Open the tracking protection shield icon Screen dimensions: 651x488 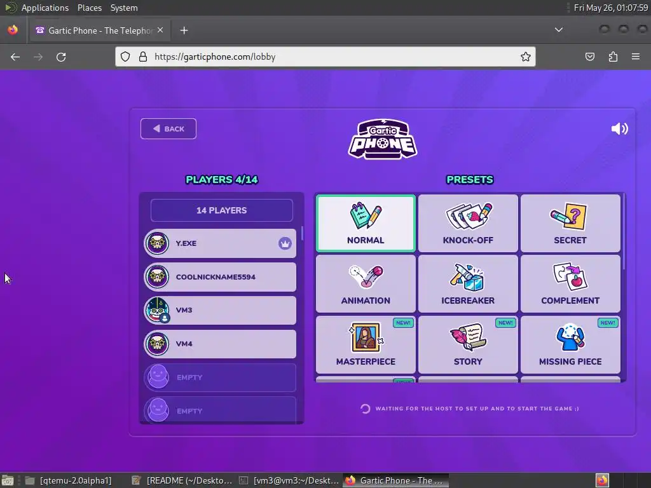coord(125,57)
